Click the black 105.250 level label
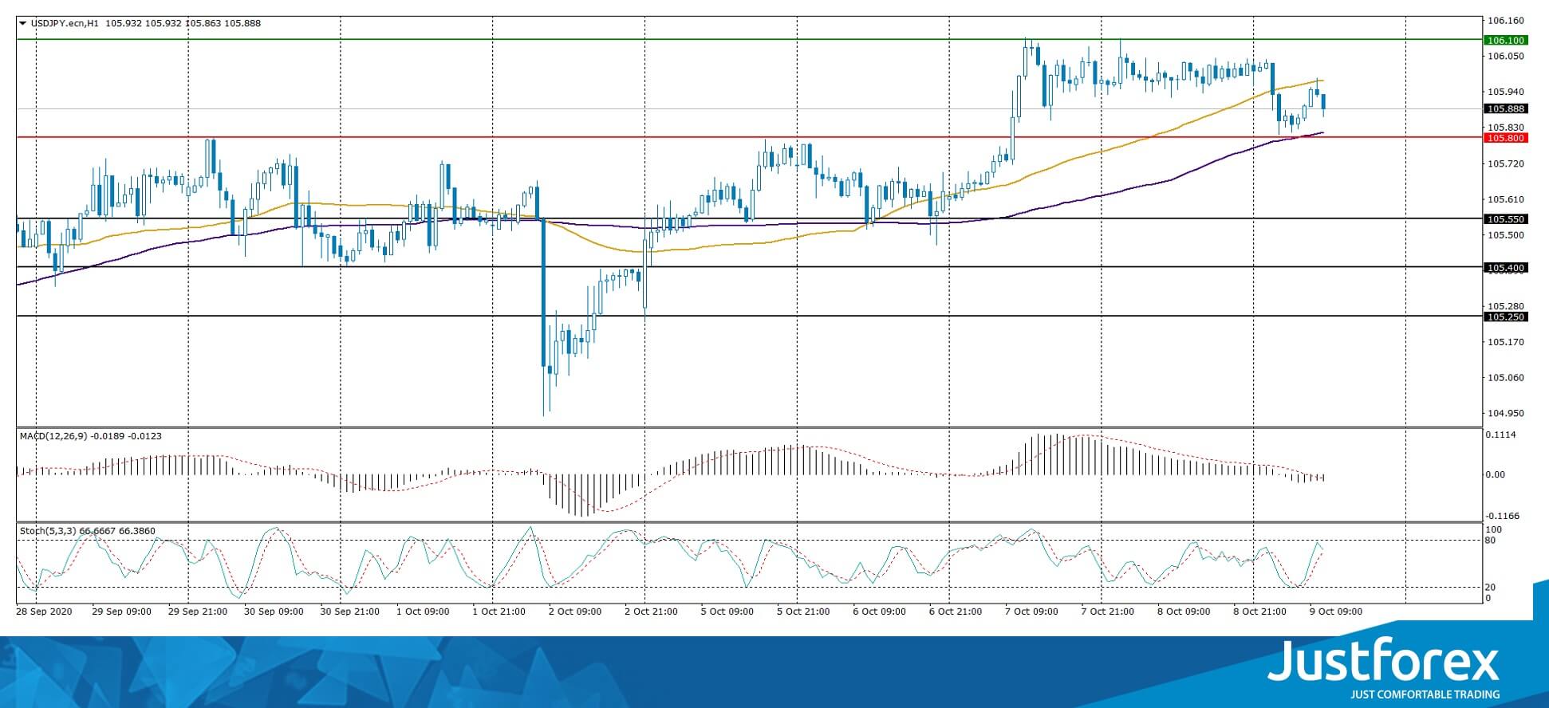The image size is (1549, 708). 1505,317
